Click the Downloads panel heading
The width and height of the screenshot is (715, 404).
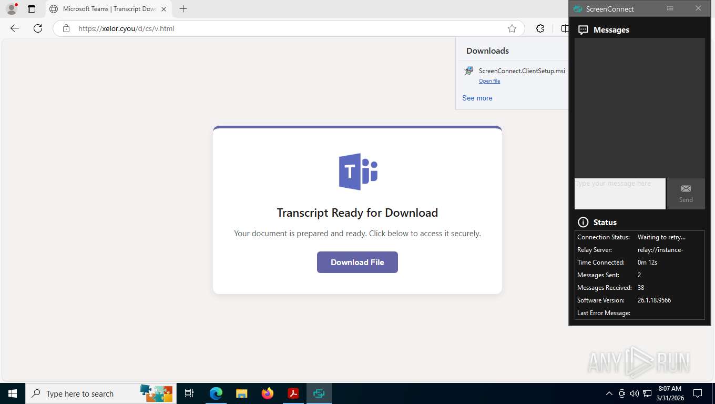(487, 50)
